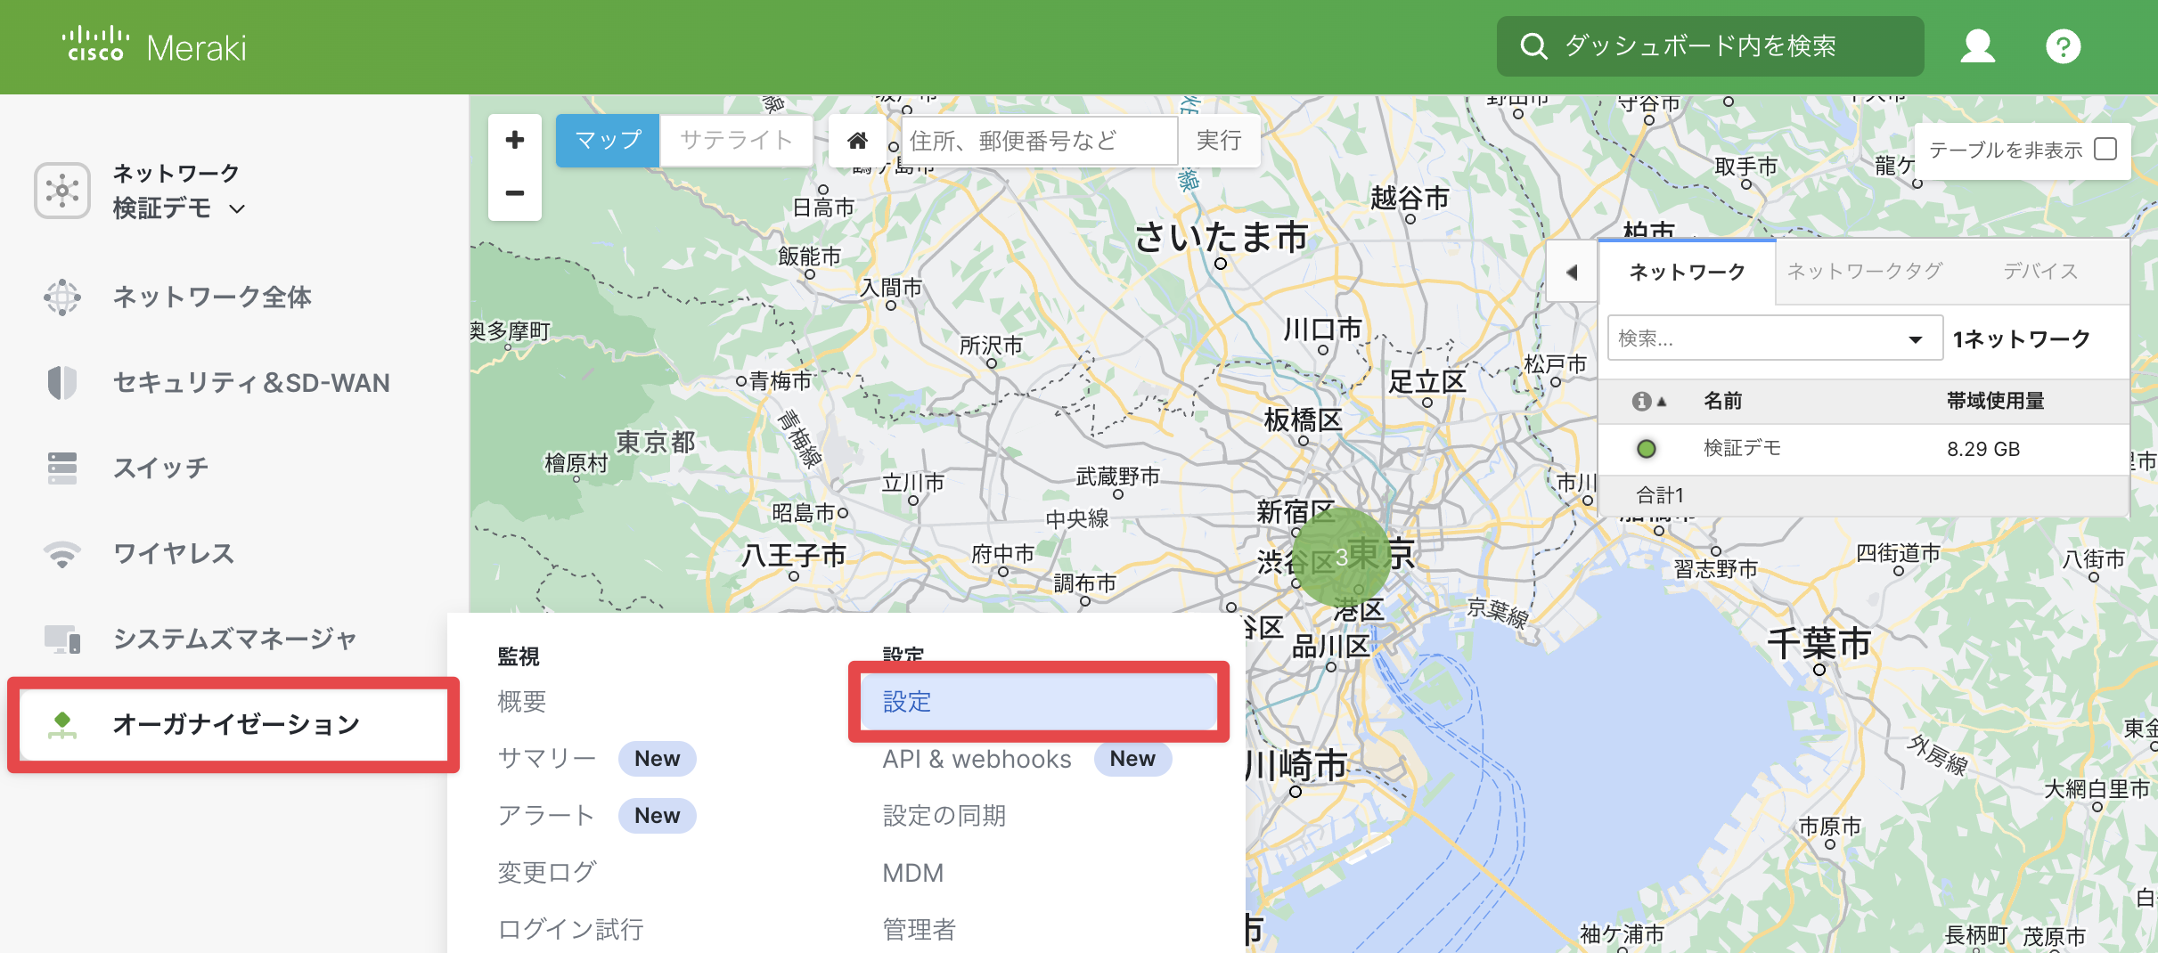Click the オーガナイゼーション tree icon
The width and height of the screenshot is (2158, 953).
62,724
